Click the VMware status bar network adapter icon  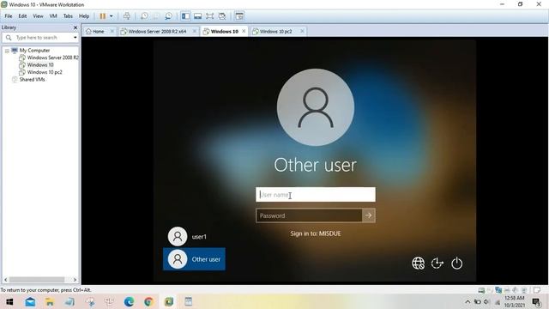[498, 290]
